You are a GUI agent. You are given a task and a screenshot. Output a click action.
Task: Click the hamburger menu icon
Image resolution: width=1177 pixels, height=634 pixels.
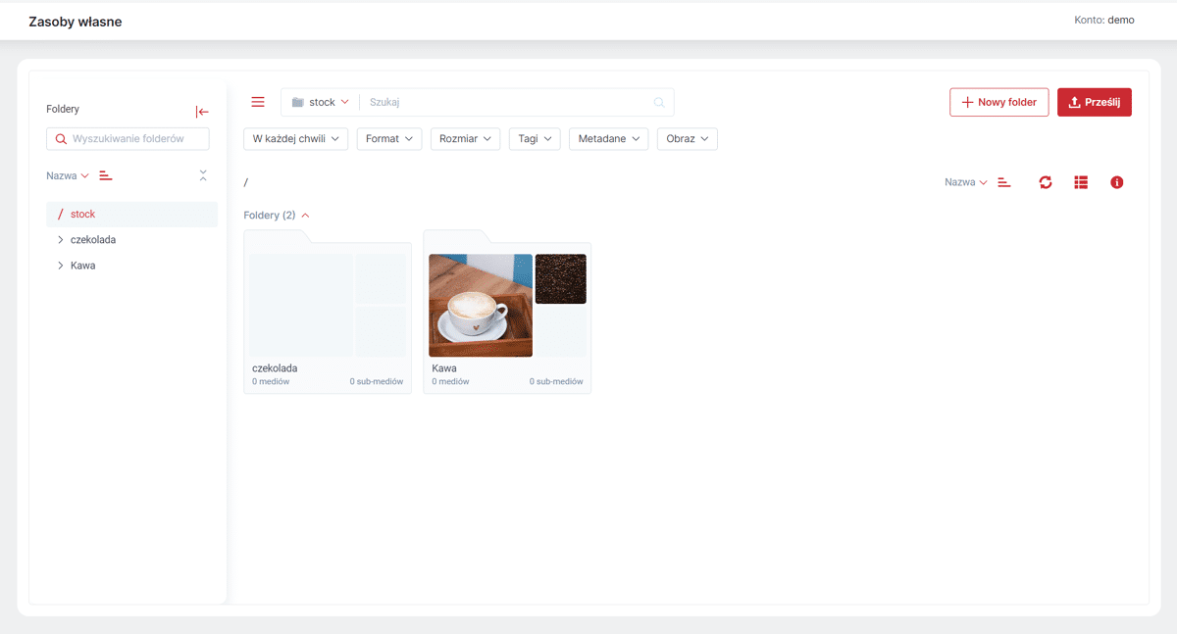[258, 102]
